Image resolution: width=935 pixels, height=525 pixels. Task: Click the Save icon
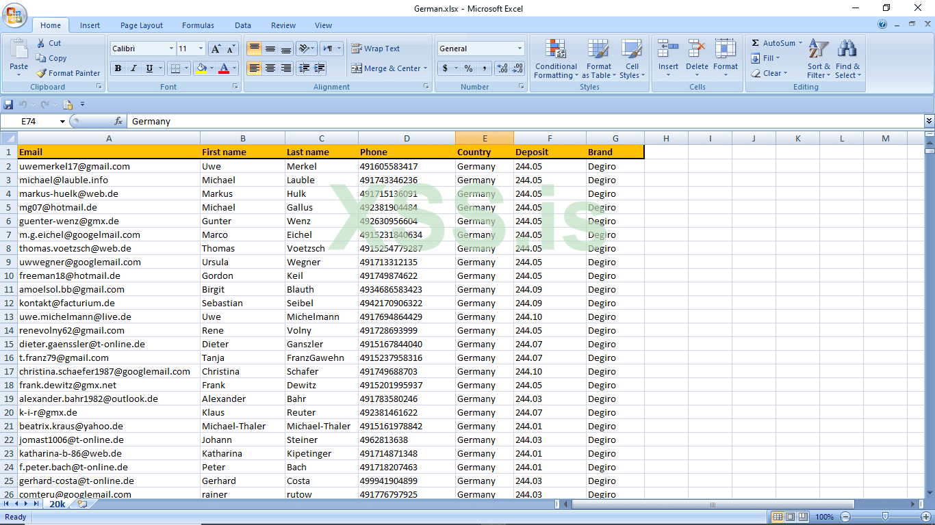pyautogui.click(x=8, y=104)
